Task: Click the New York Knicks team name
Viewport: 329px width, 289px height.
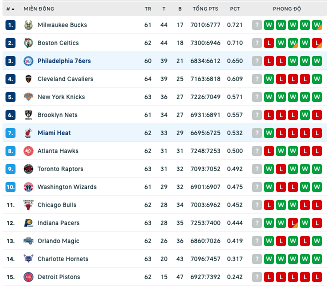Action: pos(61,97)
